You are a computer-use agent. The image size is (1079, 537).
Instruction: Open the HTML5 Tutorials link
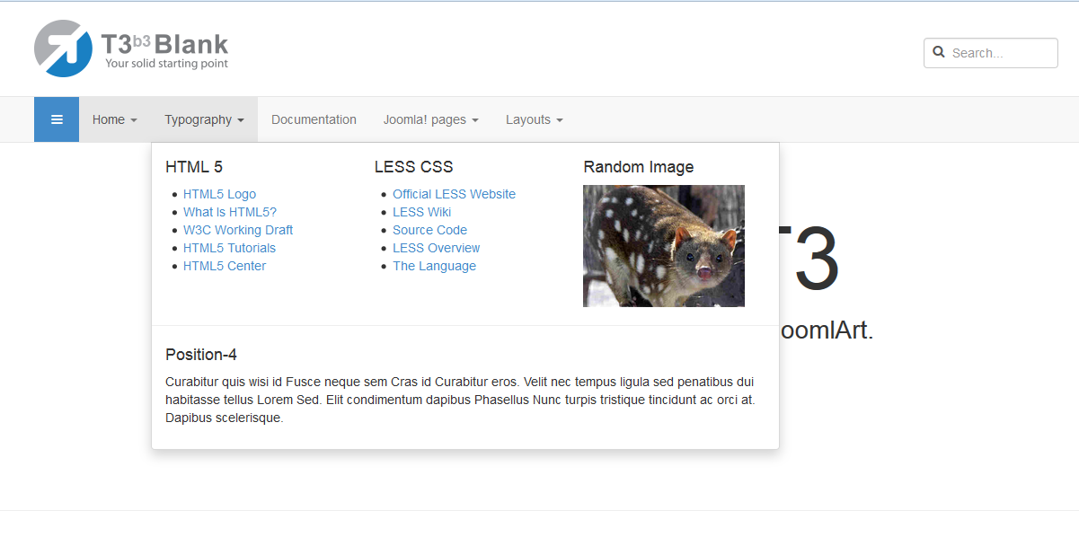point(229,248)
